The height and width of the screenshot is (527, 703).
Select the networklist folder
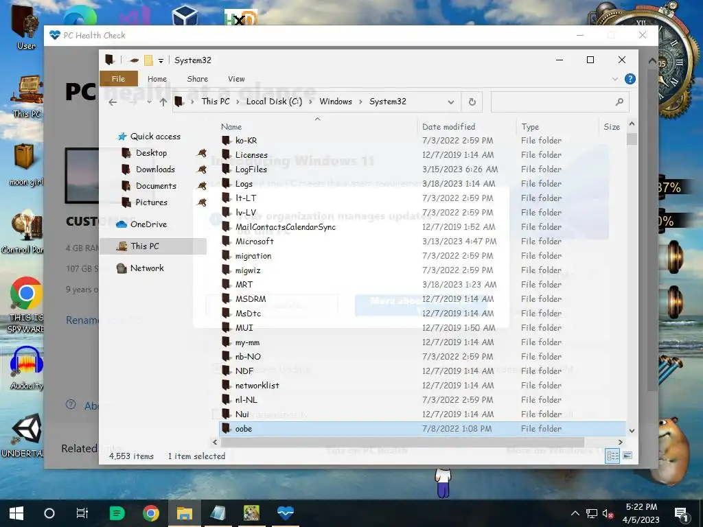[257, 386]
